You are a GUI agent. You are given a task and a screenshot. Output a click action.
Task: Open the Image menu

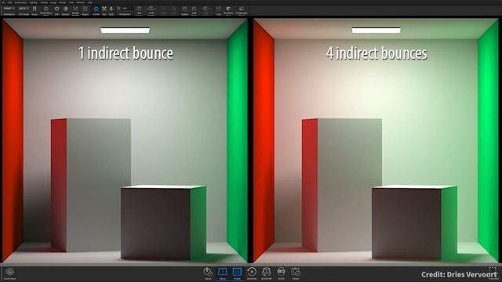pos(53,2)
